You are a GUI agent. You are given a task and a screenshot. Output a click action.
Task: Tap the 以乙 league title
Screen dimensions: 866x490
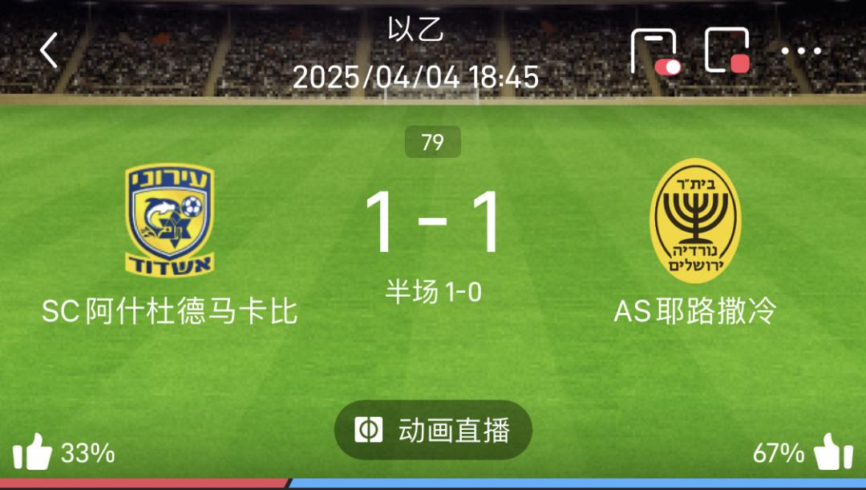click(415, 30)
